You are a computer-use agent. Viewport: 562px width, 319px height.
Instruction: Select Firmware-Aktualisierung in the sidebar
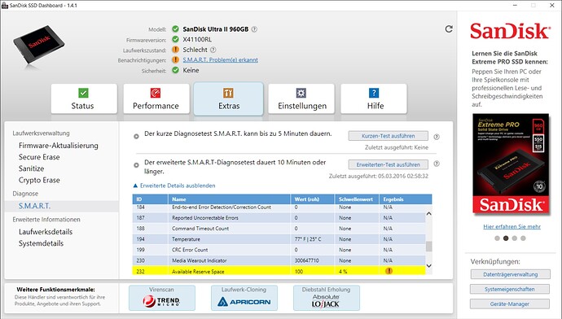tap(59, 146)
